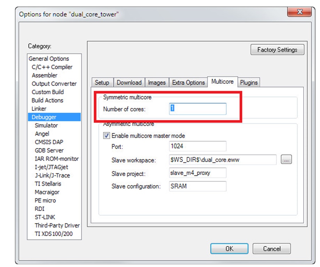Open the Extra Options tab
Viewport: 320px width, 267px height.
coord(188,83)
